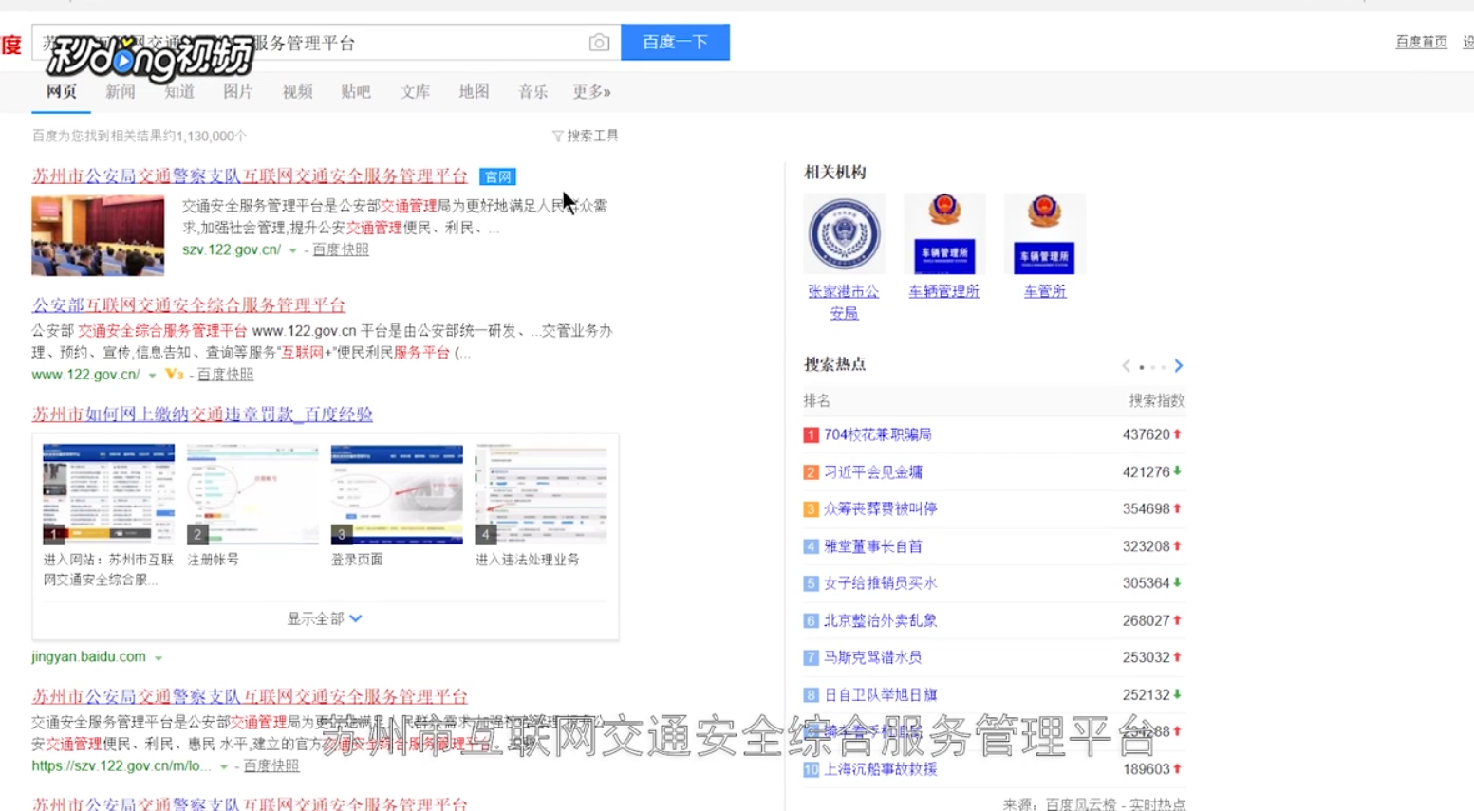
Task: Switch to the 新闻 tab
Action: 120,92
